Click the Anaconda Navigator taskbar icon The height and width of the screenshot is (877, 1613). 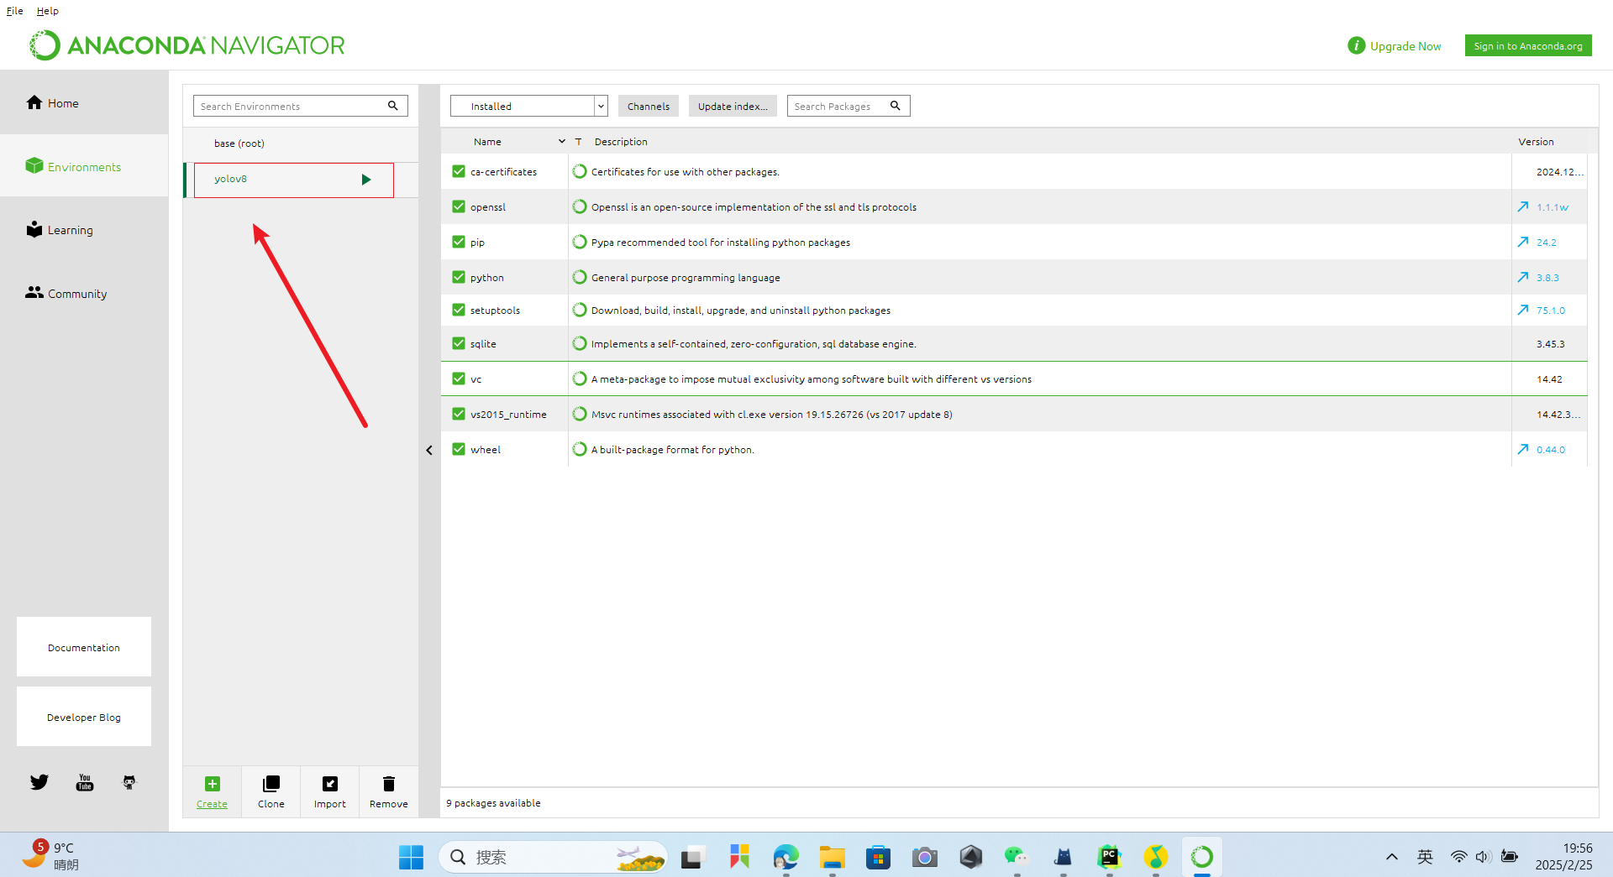(1201, 857)
